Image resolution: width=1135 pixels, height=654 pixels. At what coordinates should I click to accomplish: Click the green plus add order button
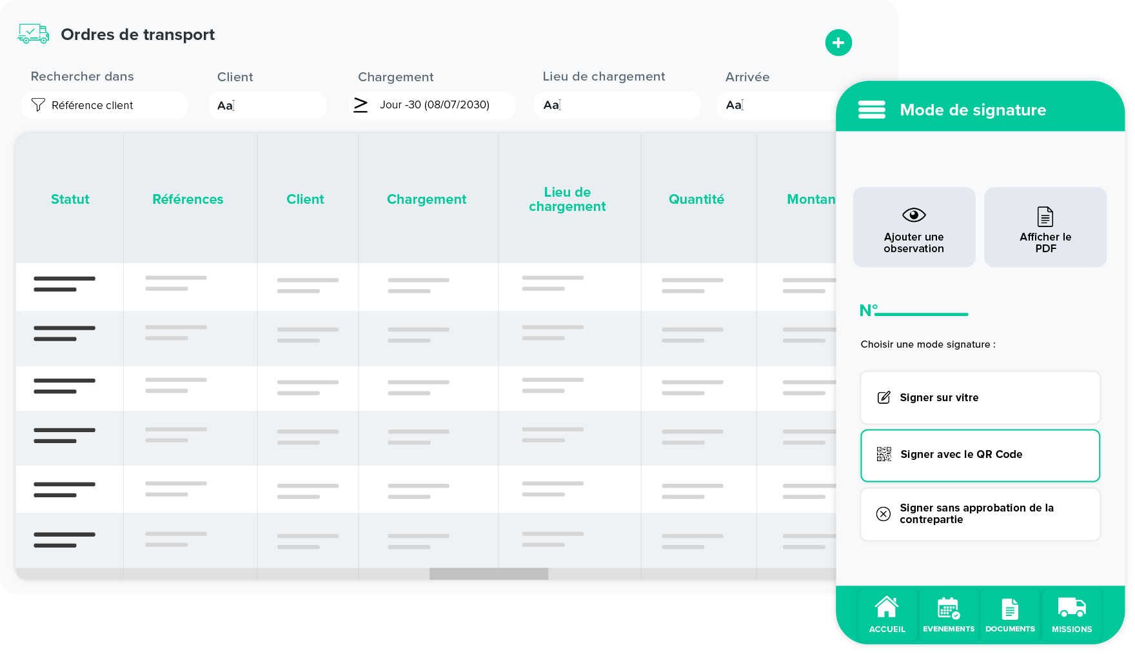pos(838,43)
